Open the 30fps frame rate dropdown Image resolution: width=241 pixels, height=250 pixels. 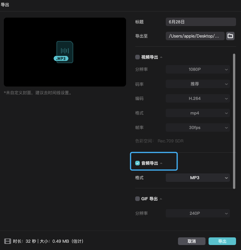click(x=198, y=127)
